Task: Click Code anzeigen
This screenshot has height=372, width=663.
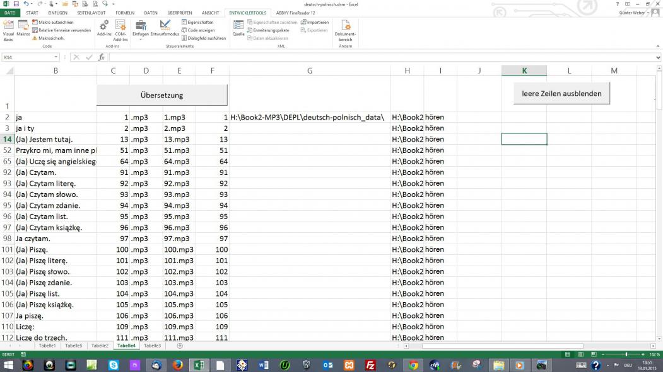Action: point(198,30)
